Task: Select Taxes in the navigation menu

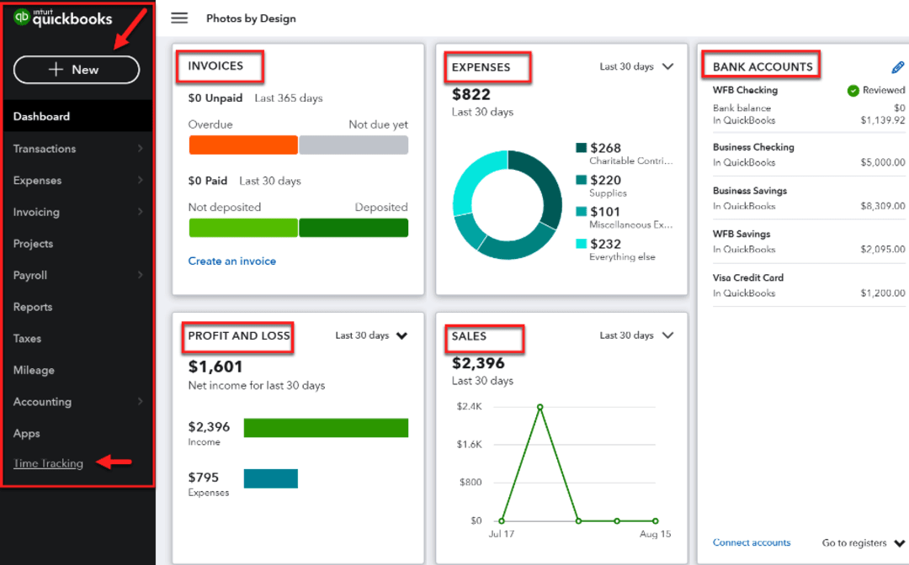Action: pos(26,338)
